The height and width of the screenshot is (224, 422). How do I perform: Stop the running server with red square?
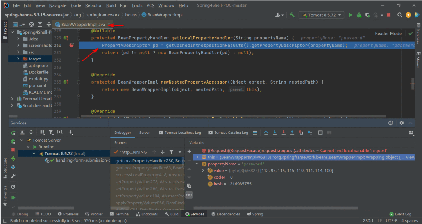pyautogui.click(x=388, y=15)
